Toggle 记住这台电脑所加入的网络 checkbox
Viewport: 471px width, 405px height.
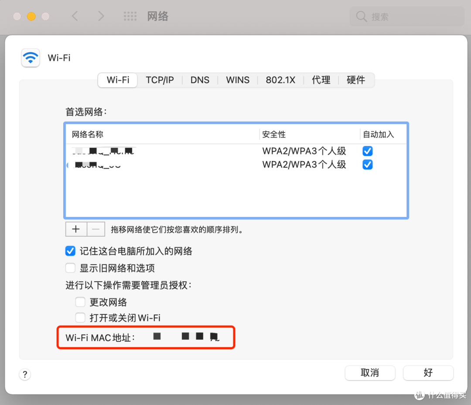pos(70,251)
